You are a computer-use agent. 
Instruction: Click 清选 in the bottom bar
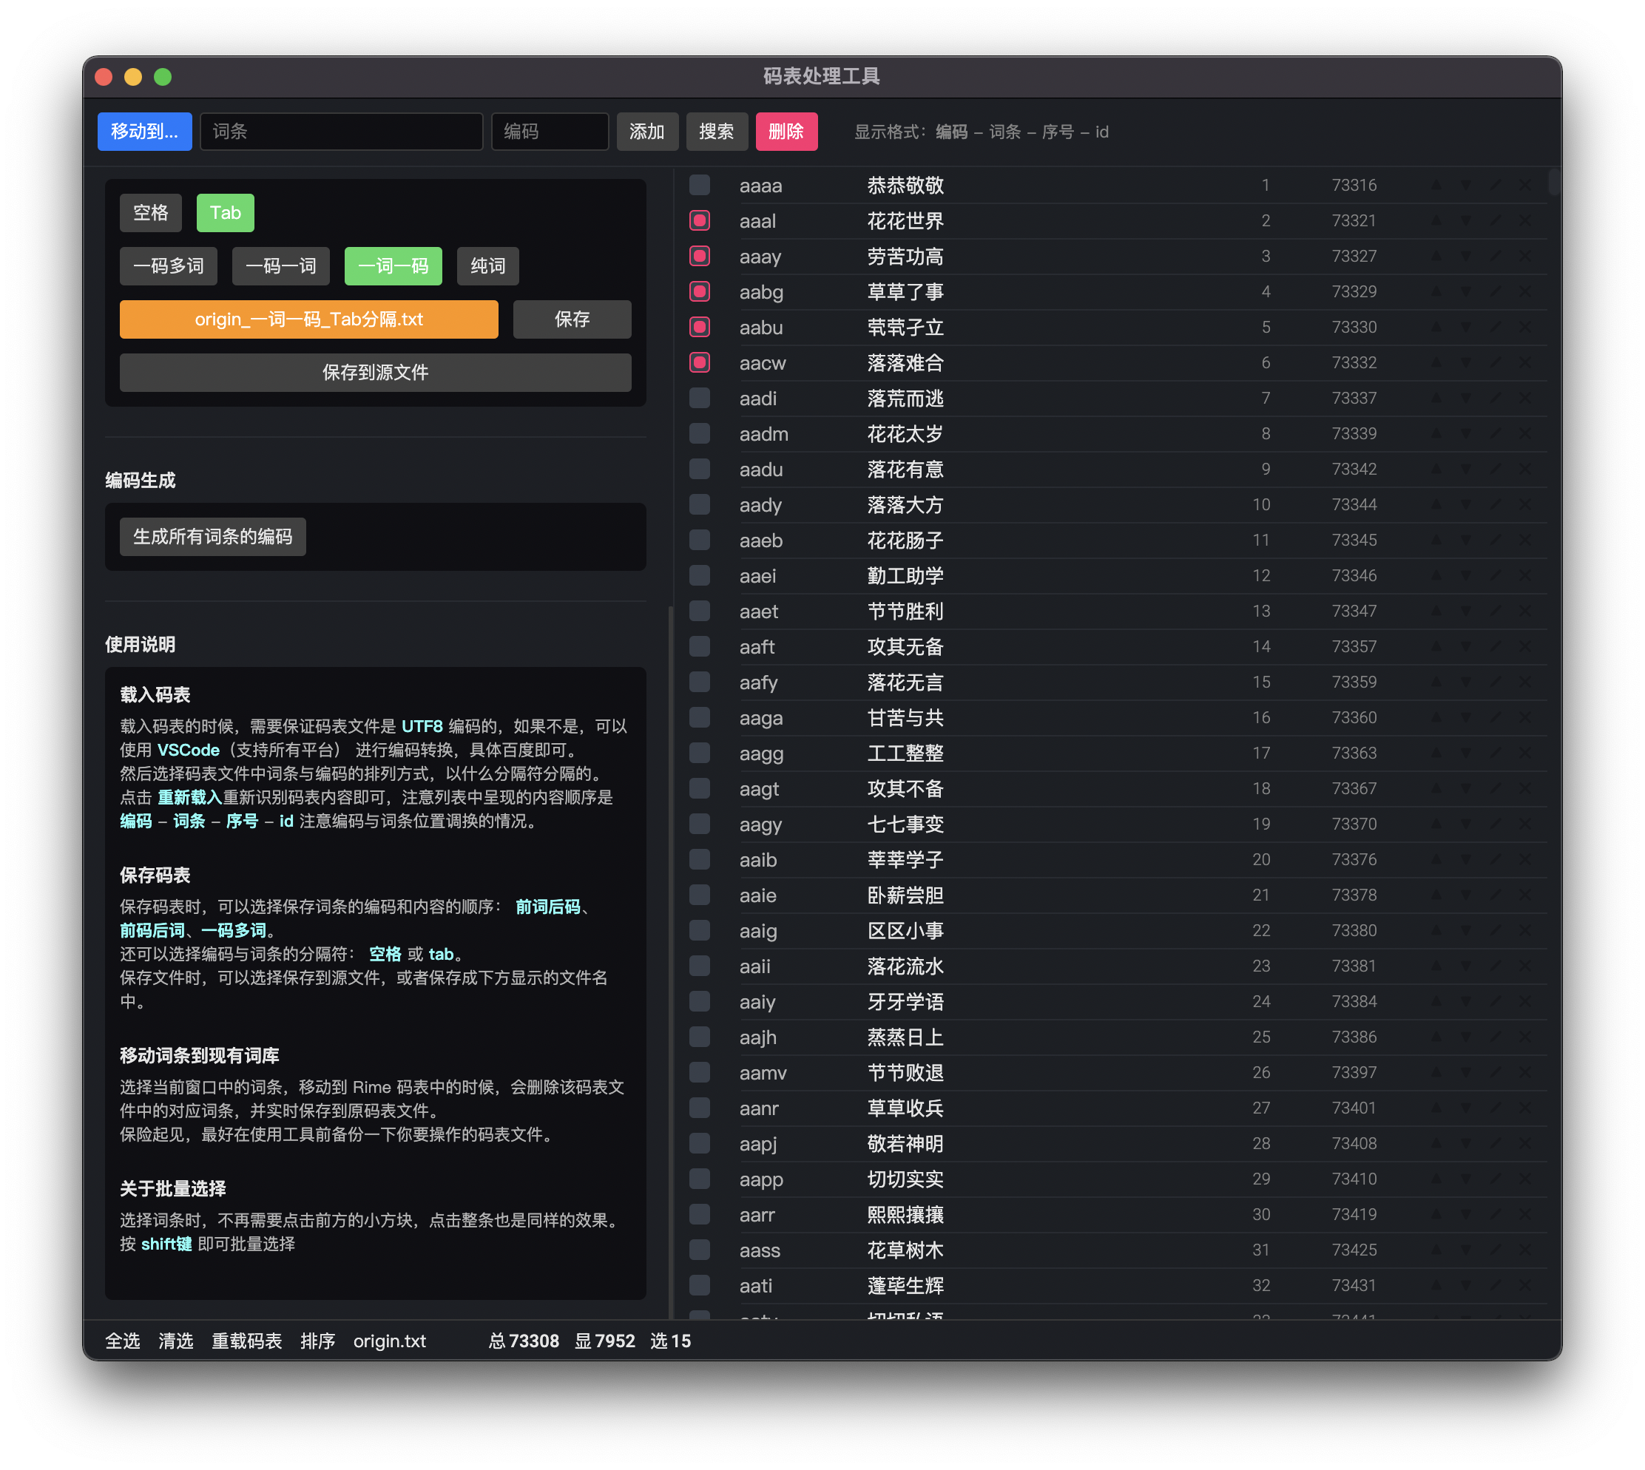coord(176,1341)
